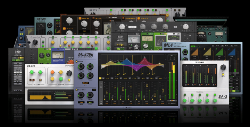Click the orange button below ML8000's upper knobs

[86, 83]
